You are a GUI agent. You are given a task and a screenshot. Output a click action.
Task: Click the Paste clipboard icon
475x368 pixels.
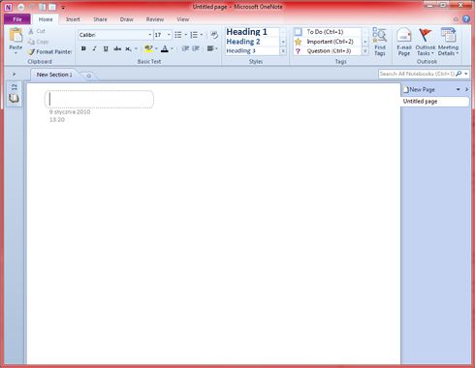(16, 36)
